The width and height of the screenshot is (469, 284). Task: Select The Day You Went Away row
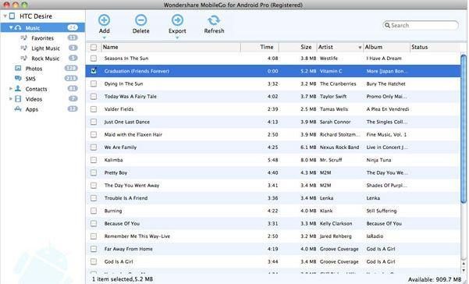click(x=273, y=186)
